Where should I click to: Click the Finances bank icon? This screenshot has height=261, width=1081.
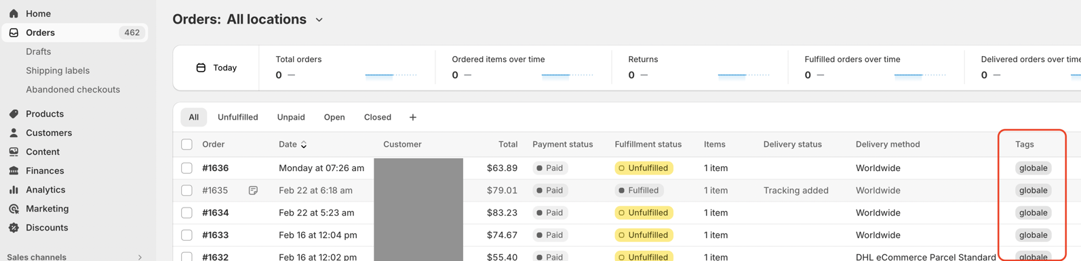(x=14, y=170)
